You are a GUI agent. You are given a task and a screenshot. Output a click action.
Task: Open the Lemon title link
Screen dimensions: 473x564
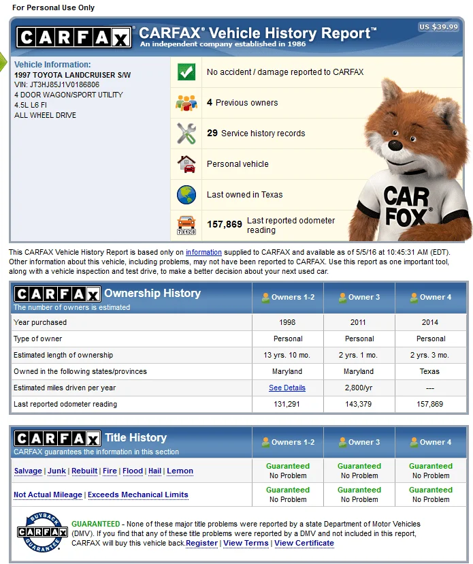[x=180, y=471]
